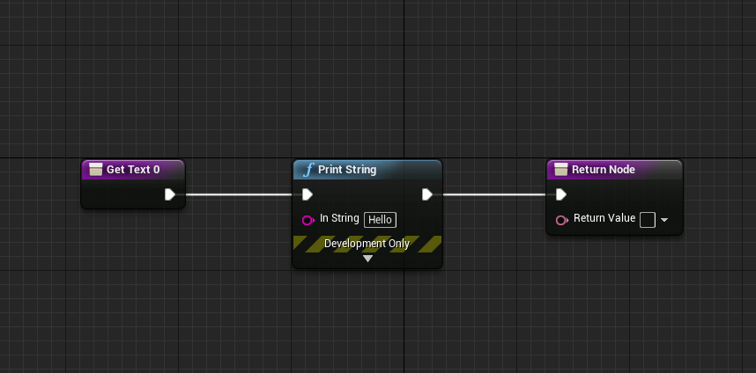Click Get Text 0 execution output pin

click(170, 194)
